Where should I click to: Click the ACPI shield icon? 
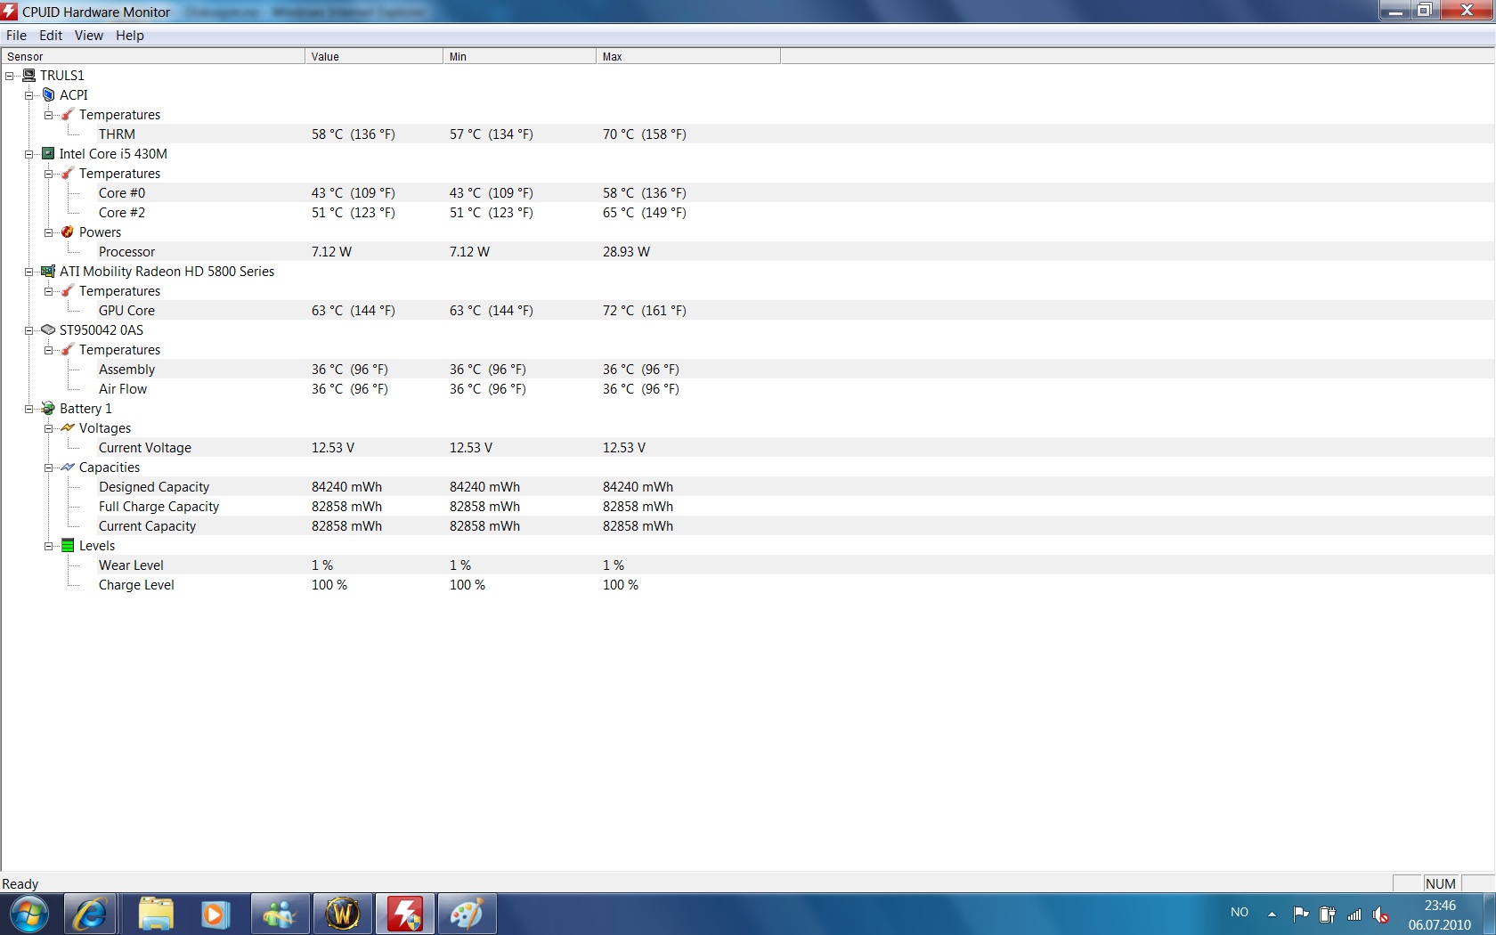(49, 95)
